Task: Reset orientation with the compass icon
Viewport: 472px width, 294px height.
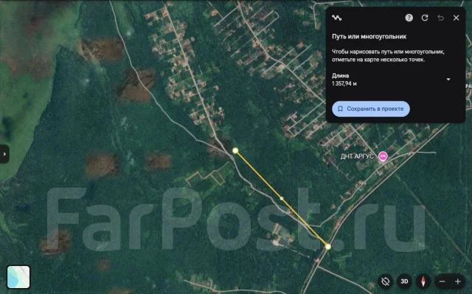Action: 423,281
